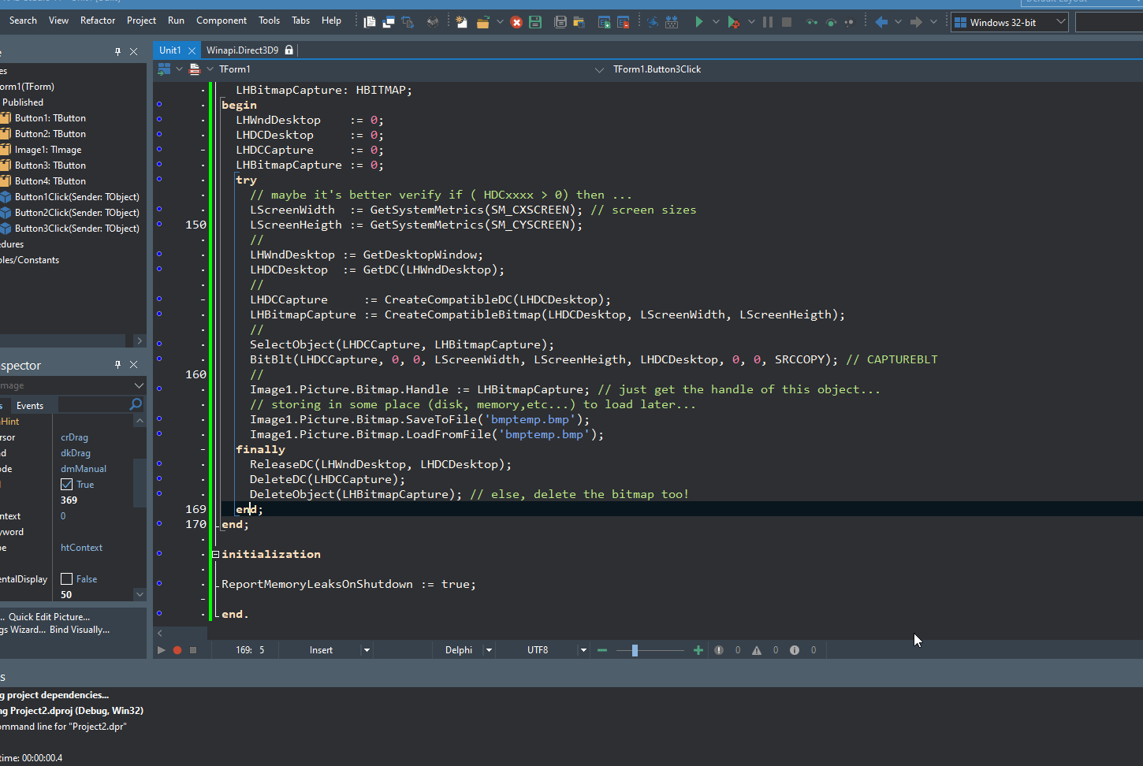
Task: Click the Object Inspector search magnifier icon
Action: pyautogui.click(x=136, y=404)
